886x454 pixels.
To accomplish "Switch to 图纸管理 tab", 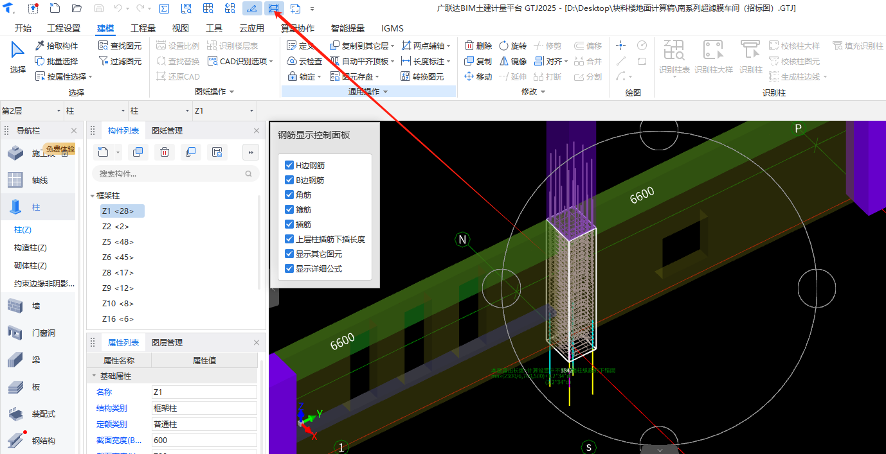I will (167, 130).
